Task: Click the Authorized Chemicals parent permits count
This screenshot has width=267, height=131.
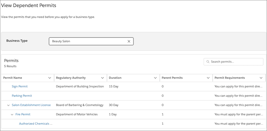Action: (163, 124)
